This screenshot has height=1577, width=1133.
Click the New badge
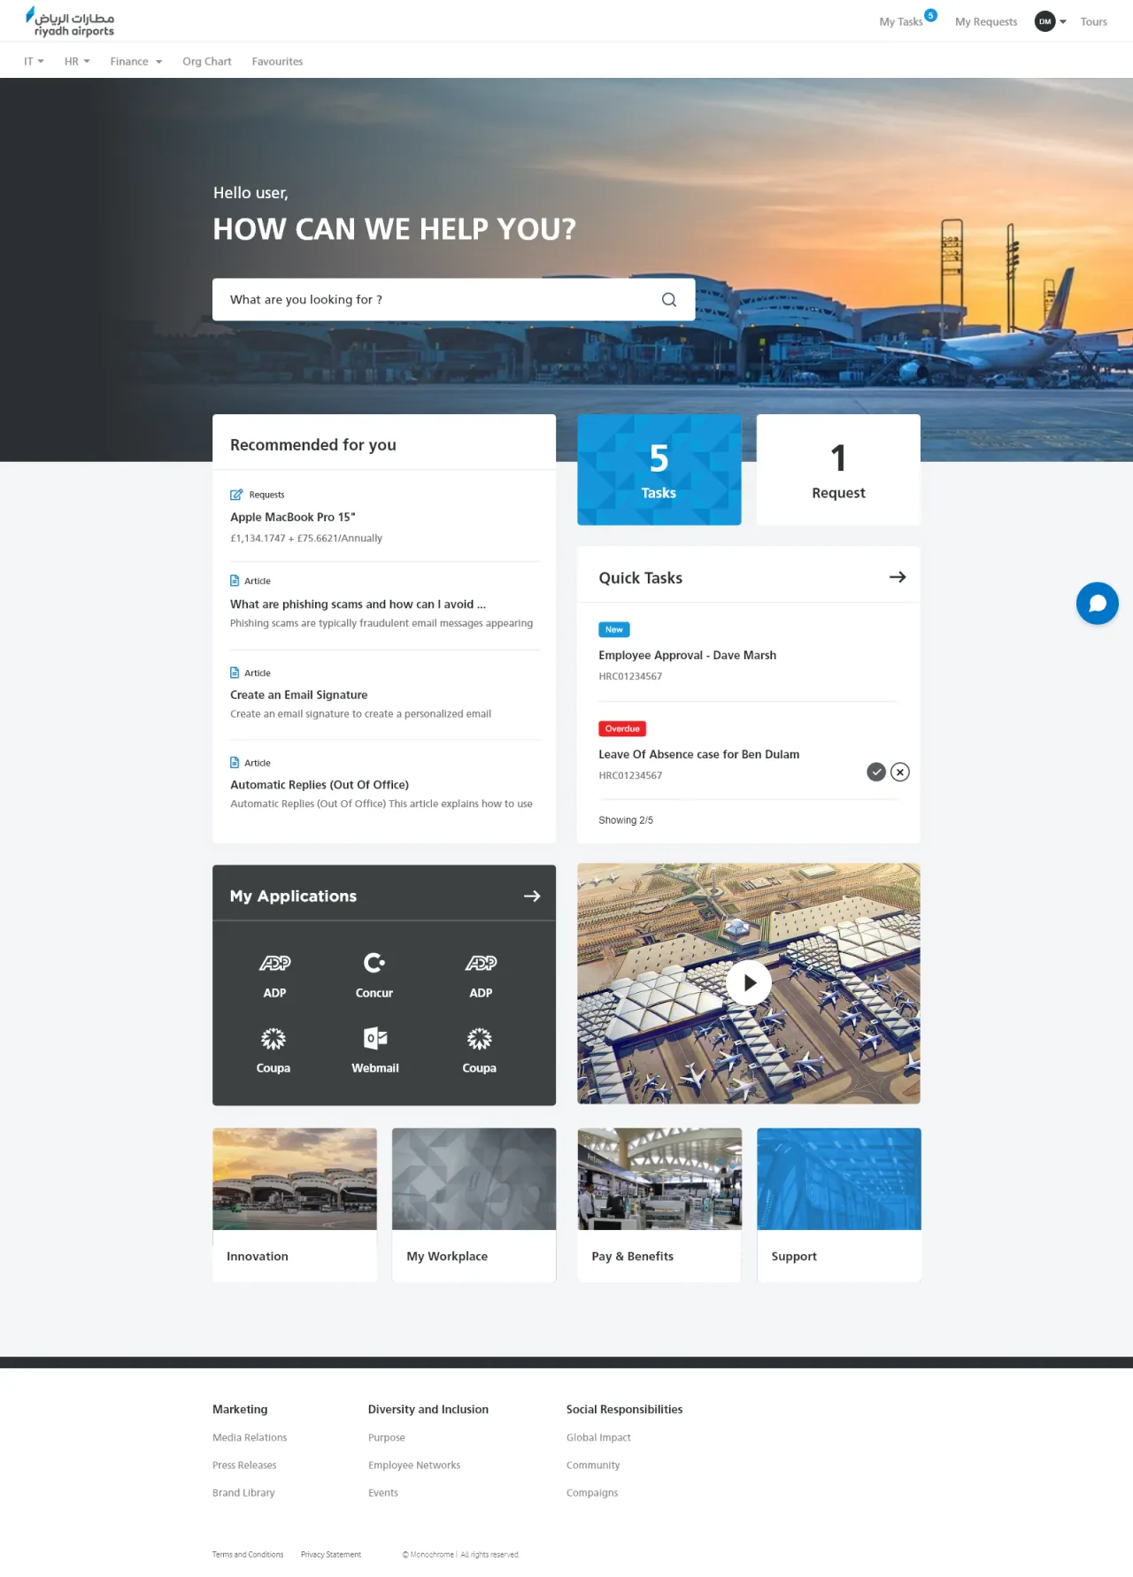(x=614, y=630)
